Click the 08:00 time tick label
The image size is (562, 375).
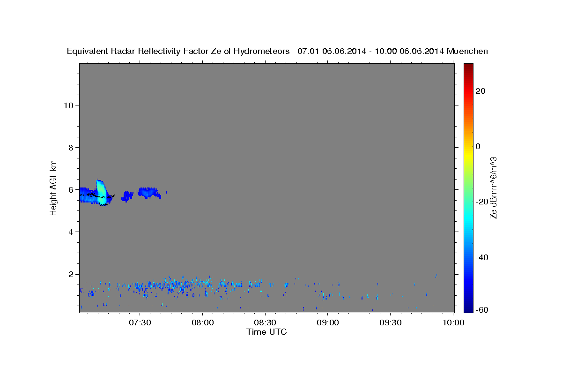[203, 322]
